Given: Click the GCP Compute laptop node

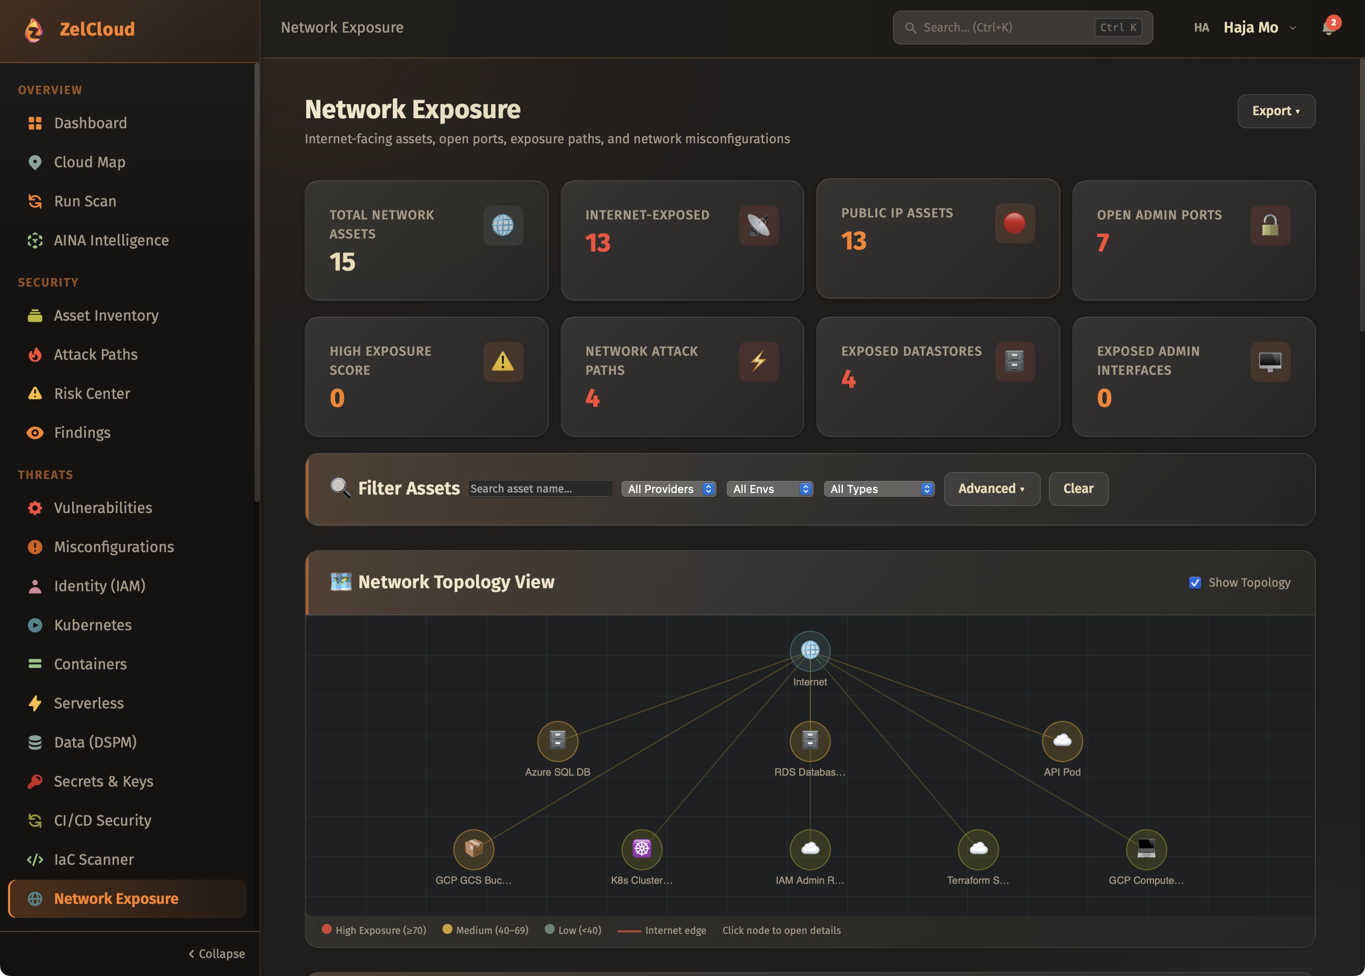Looking at the screenshot, I should point(1146,849).
